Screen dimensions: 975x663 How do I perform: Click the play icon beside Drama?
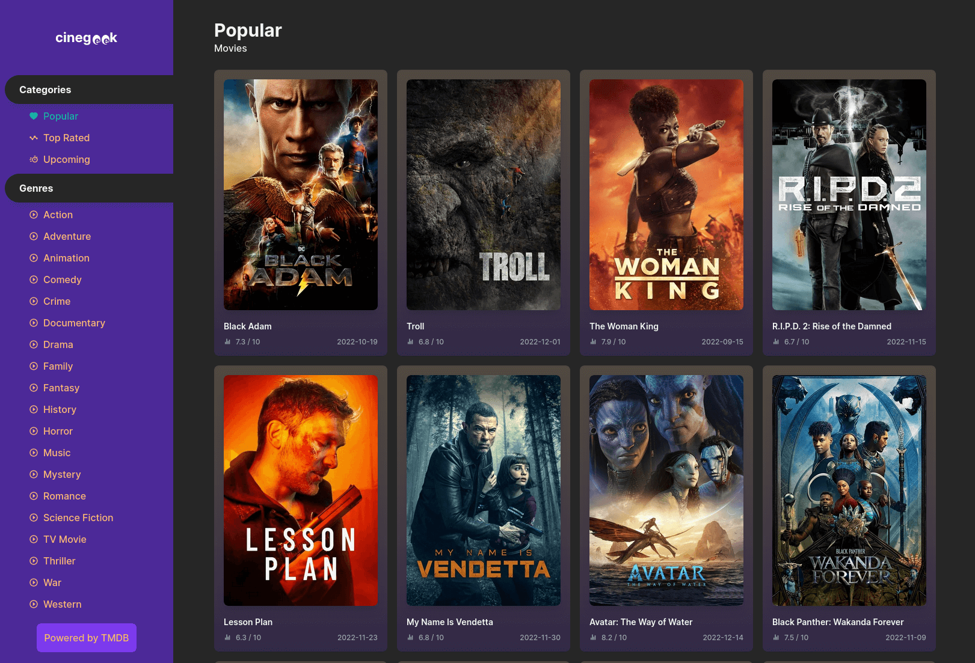[34, 344]
